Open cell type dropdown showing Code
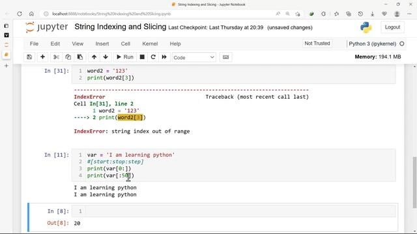The height and width of the screenshot is (234, 417). tap(194, 57)
